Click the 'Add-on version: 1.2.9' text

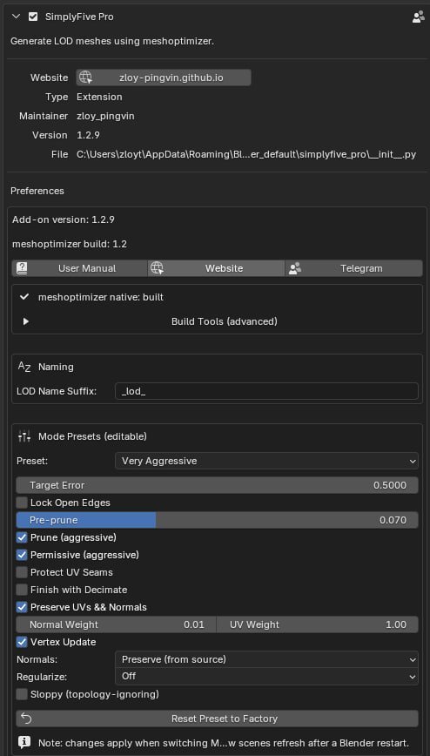pyautogui.click(x=64, y=219)
